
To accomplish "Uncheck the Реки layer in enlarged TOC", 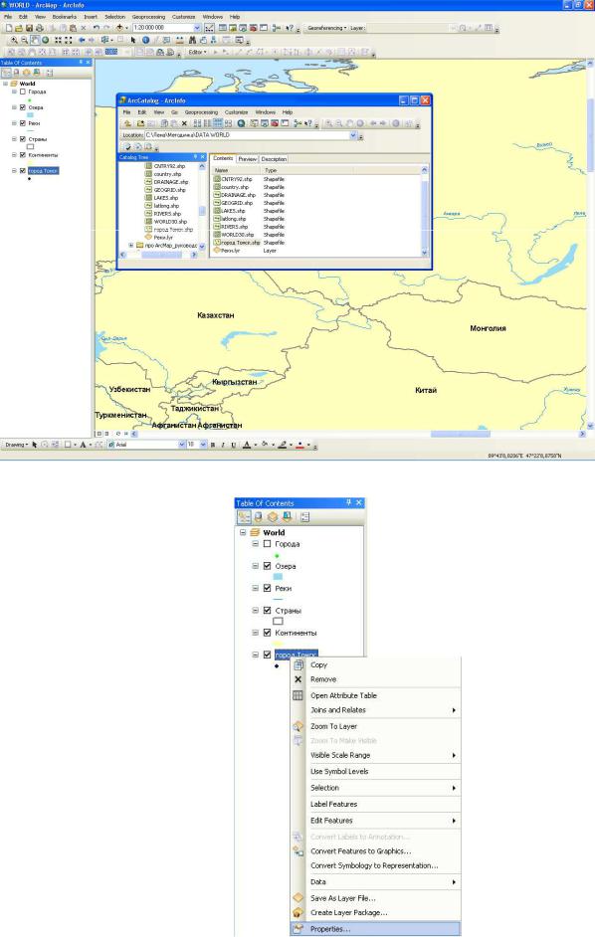I will coord(268,588).
